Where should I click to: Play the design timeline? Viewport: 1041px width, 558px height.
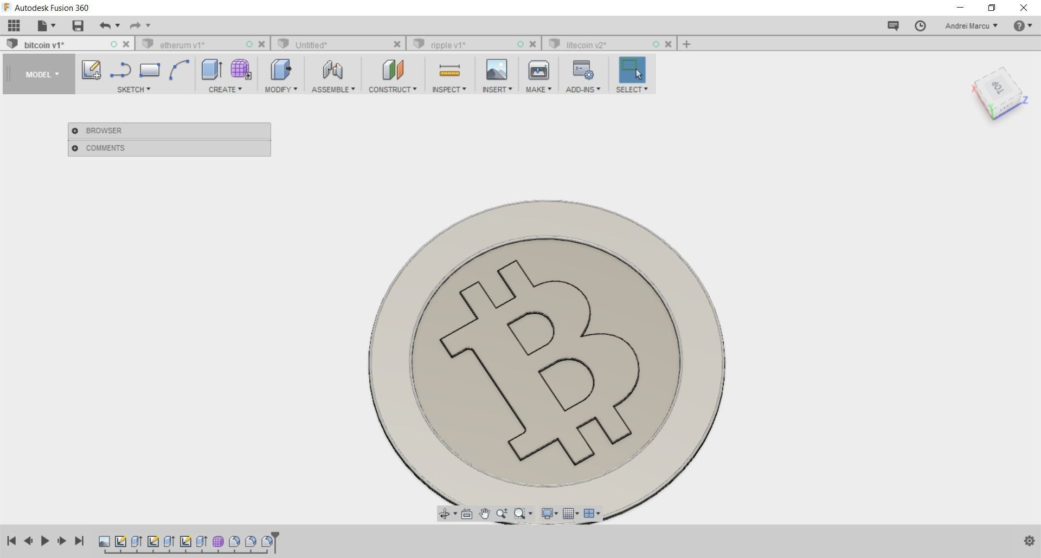pyautogui.click(x=45, y=541)
